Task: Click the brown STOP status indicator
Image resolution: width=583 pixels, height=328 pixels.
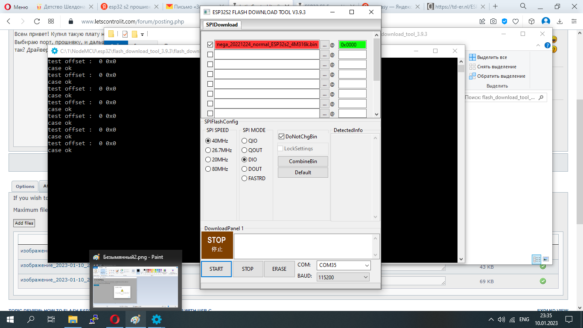Action: point(217,245)
